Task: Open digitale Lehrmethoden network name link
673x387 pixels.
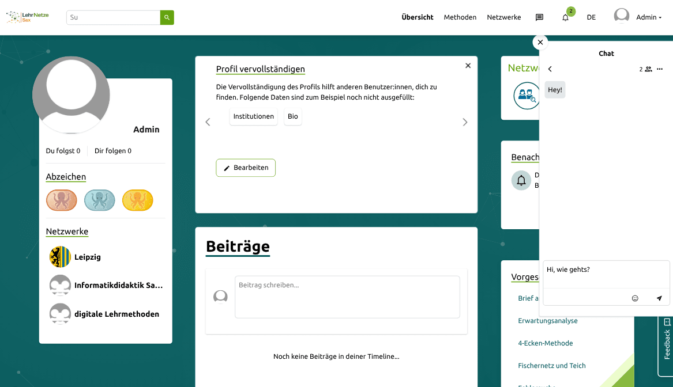Action: pyautogui.click(x=116, y=314)
